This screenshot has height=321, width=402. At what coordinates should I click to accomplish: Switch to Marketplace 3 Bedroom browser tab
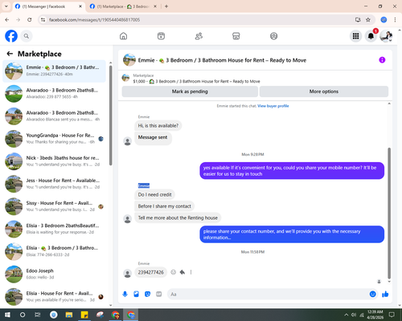[x=123, y=6]
